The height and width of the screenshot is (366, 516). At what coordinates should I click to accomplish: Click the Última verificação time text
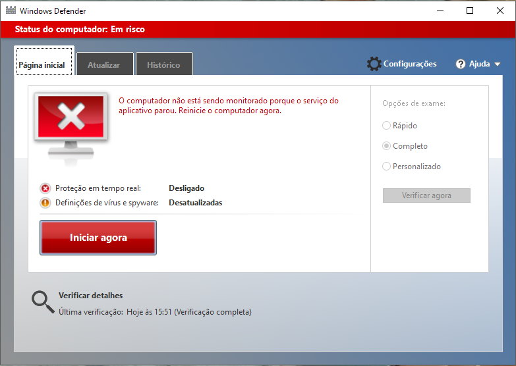point(155,312)
